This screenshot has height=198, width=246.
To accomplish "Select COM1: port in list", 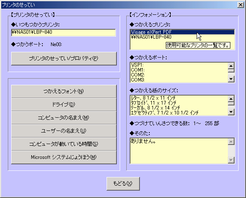I will click(x=179, y=70).
